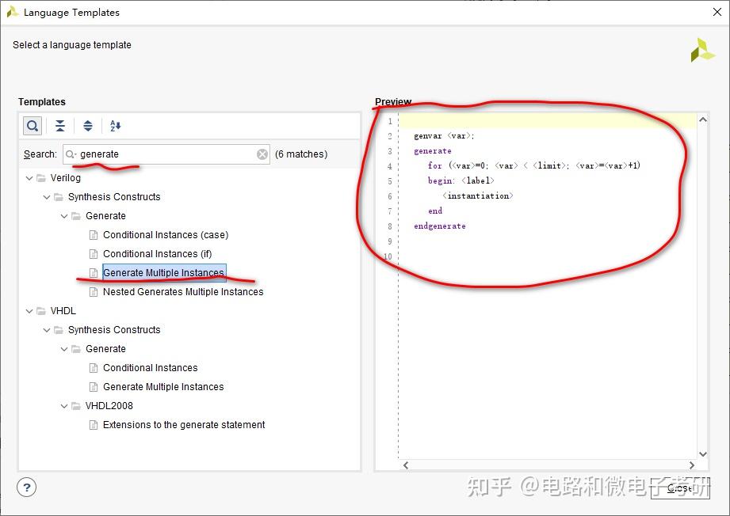Select Extensions to the generate statement

(x=184, y=424)
